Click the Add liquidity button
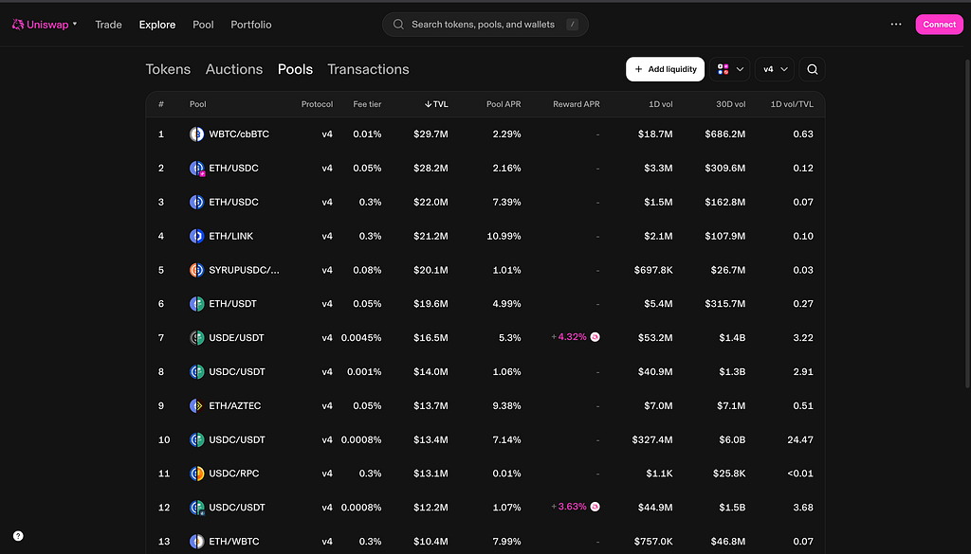Image resolution: width=971 pixels, height=554 pixels. (x=665, y=69)
